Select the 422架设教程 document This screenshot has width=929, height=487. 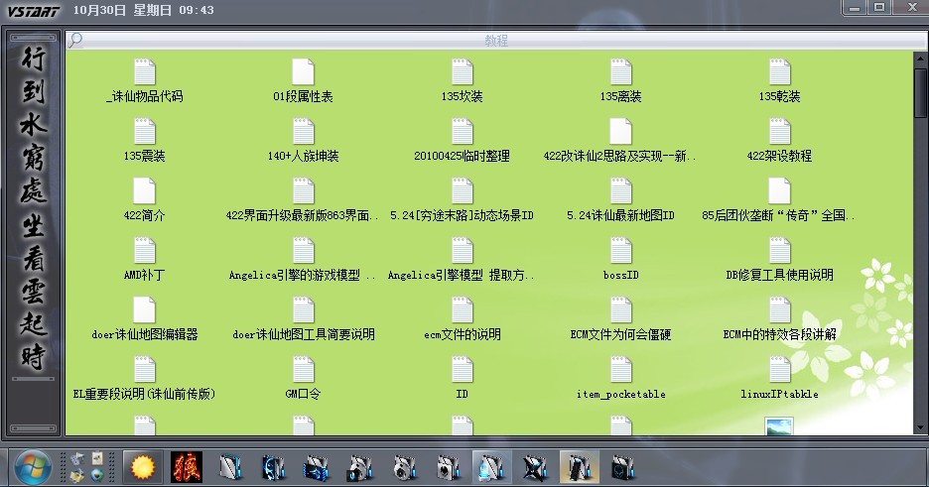[x=779, y=133]
